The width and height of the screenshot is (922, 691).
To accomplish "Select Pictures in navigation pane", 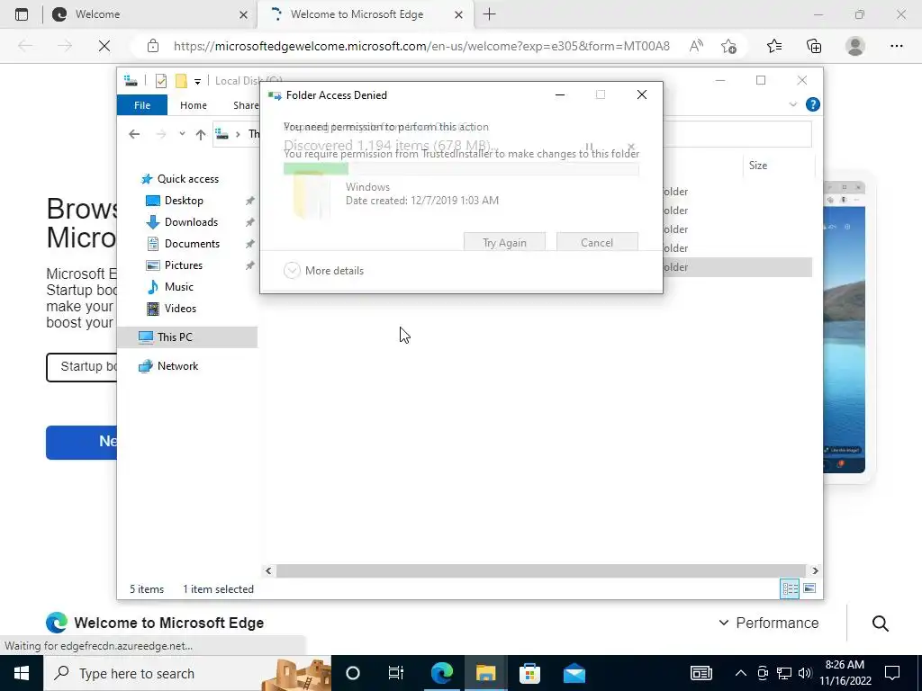I will pyautogui.click(x=183, y=265).
